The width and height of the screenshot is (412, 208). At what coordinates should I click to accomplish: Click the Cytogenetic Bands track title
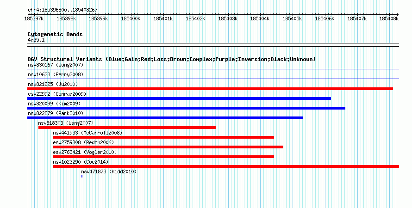[x=55, y=34]
